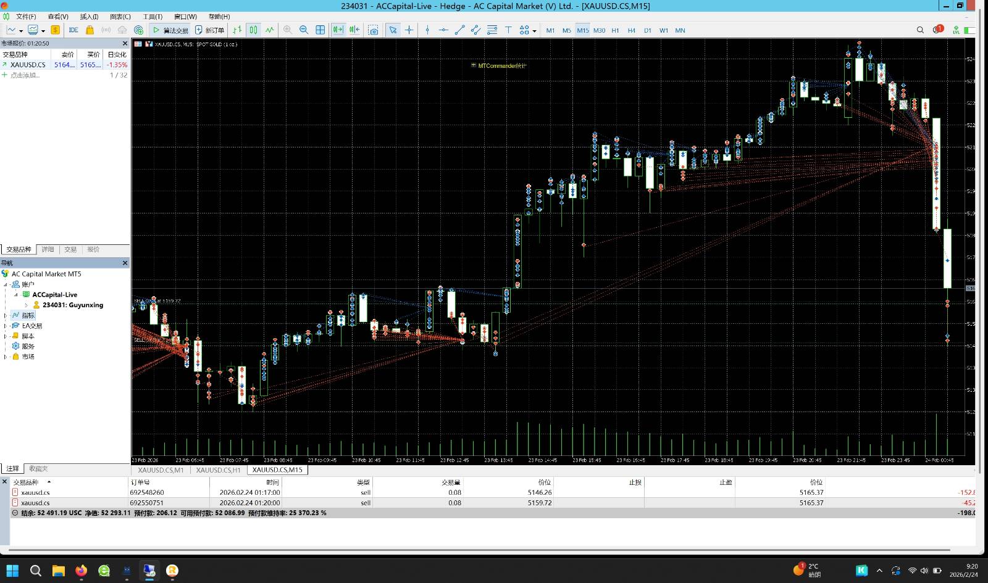Screen dimensions: 988x583
Task: Switch chart to W1 timeframe
Action: coord(663,30)
